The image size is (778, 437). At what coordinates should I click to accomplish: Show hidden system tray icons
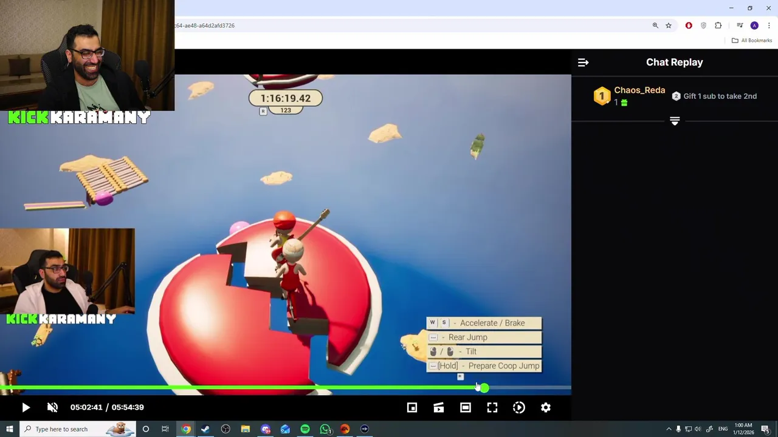coord(669,429)
